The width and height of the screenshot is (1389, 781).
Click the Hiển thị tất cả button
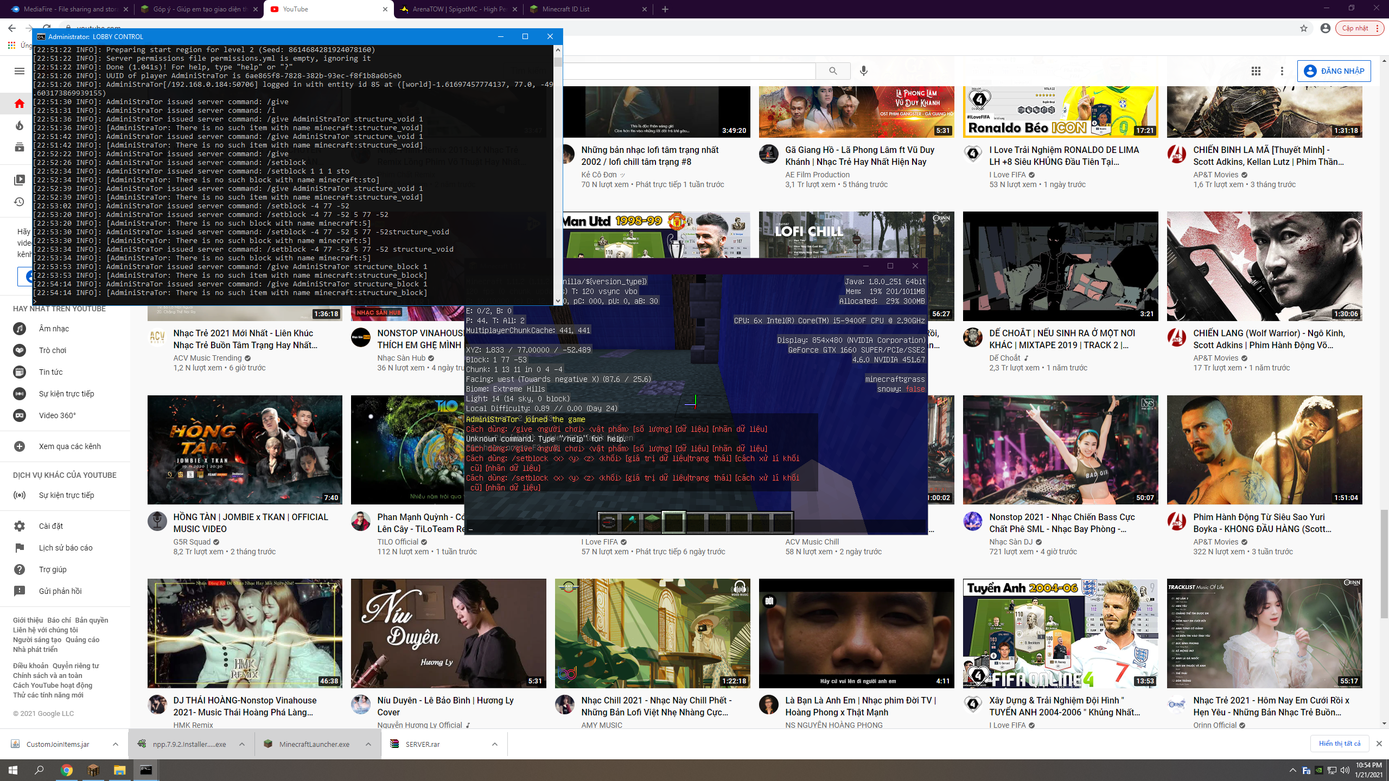(1340, 744)
